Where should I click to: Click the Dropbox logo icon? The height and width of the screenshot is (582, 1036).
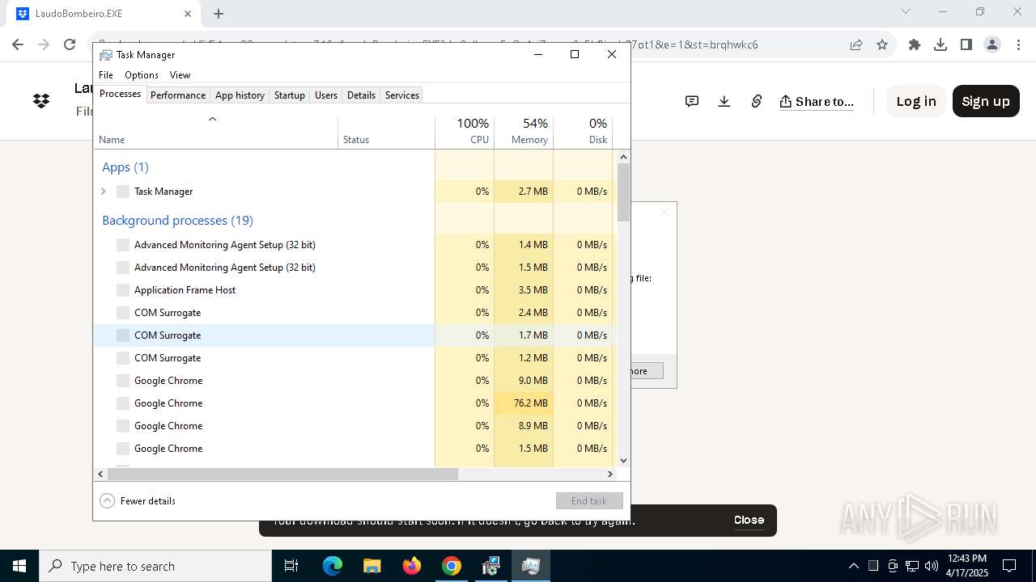pyautogui.click(x=41, y=101)
